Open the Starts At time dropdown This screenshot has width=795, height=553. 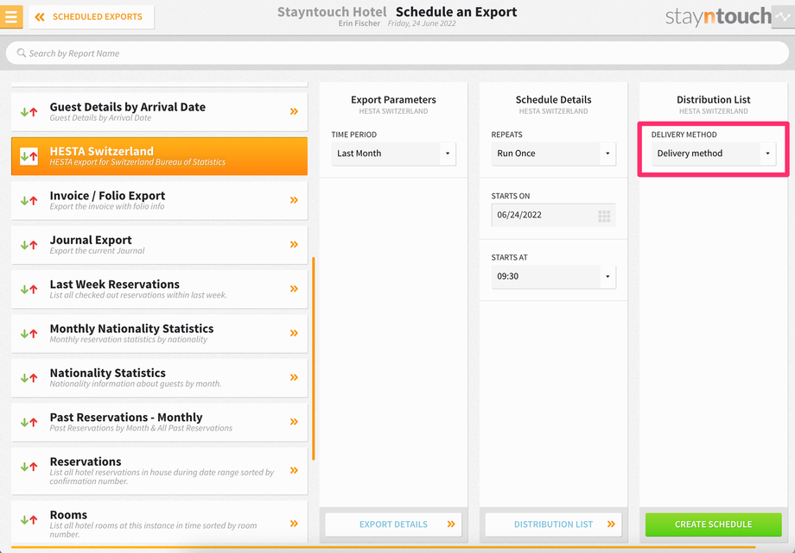(x=553, y=276)
